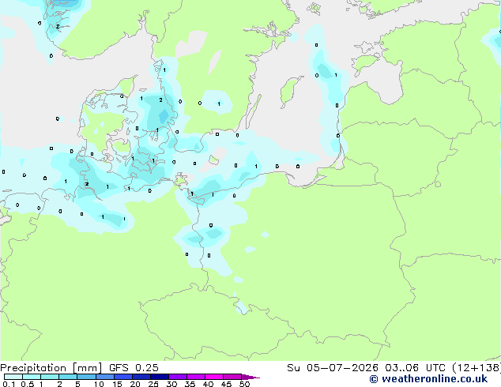Screen dimensions: 501x387
Task: Click the 'Su 05-07-2026' date text
Action: (333, 368)
